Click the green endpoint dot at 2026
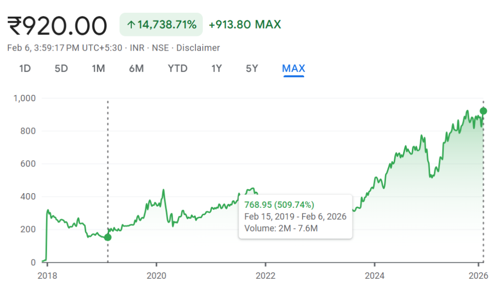504x289 pixels. 483,111
